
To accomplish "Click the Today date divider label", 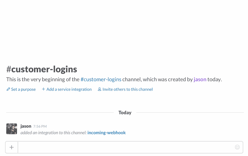I will click(x=125, y=113).
